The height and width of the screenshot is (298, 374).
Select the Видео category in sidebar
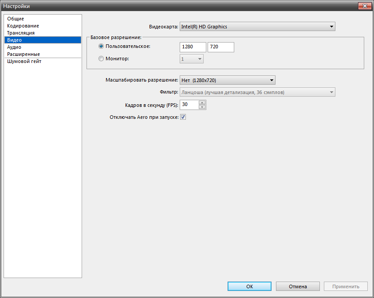(14, 40)
